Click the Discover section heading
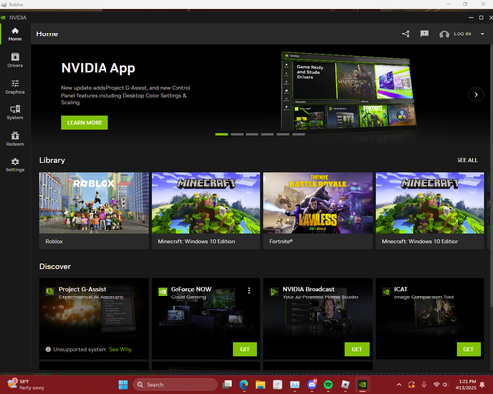The height and width of the screenshot is (394, 493). pyautogui.click(x=55, y=266)
